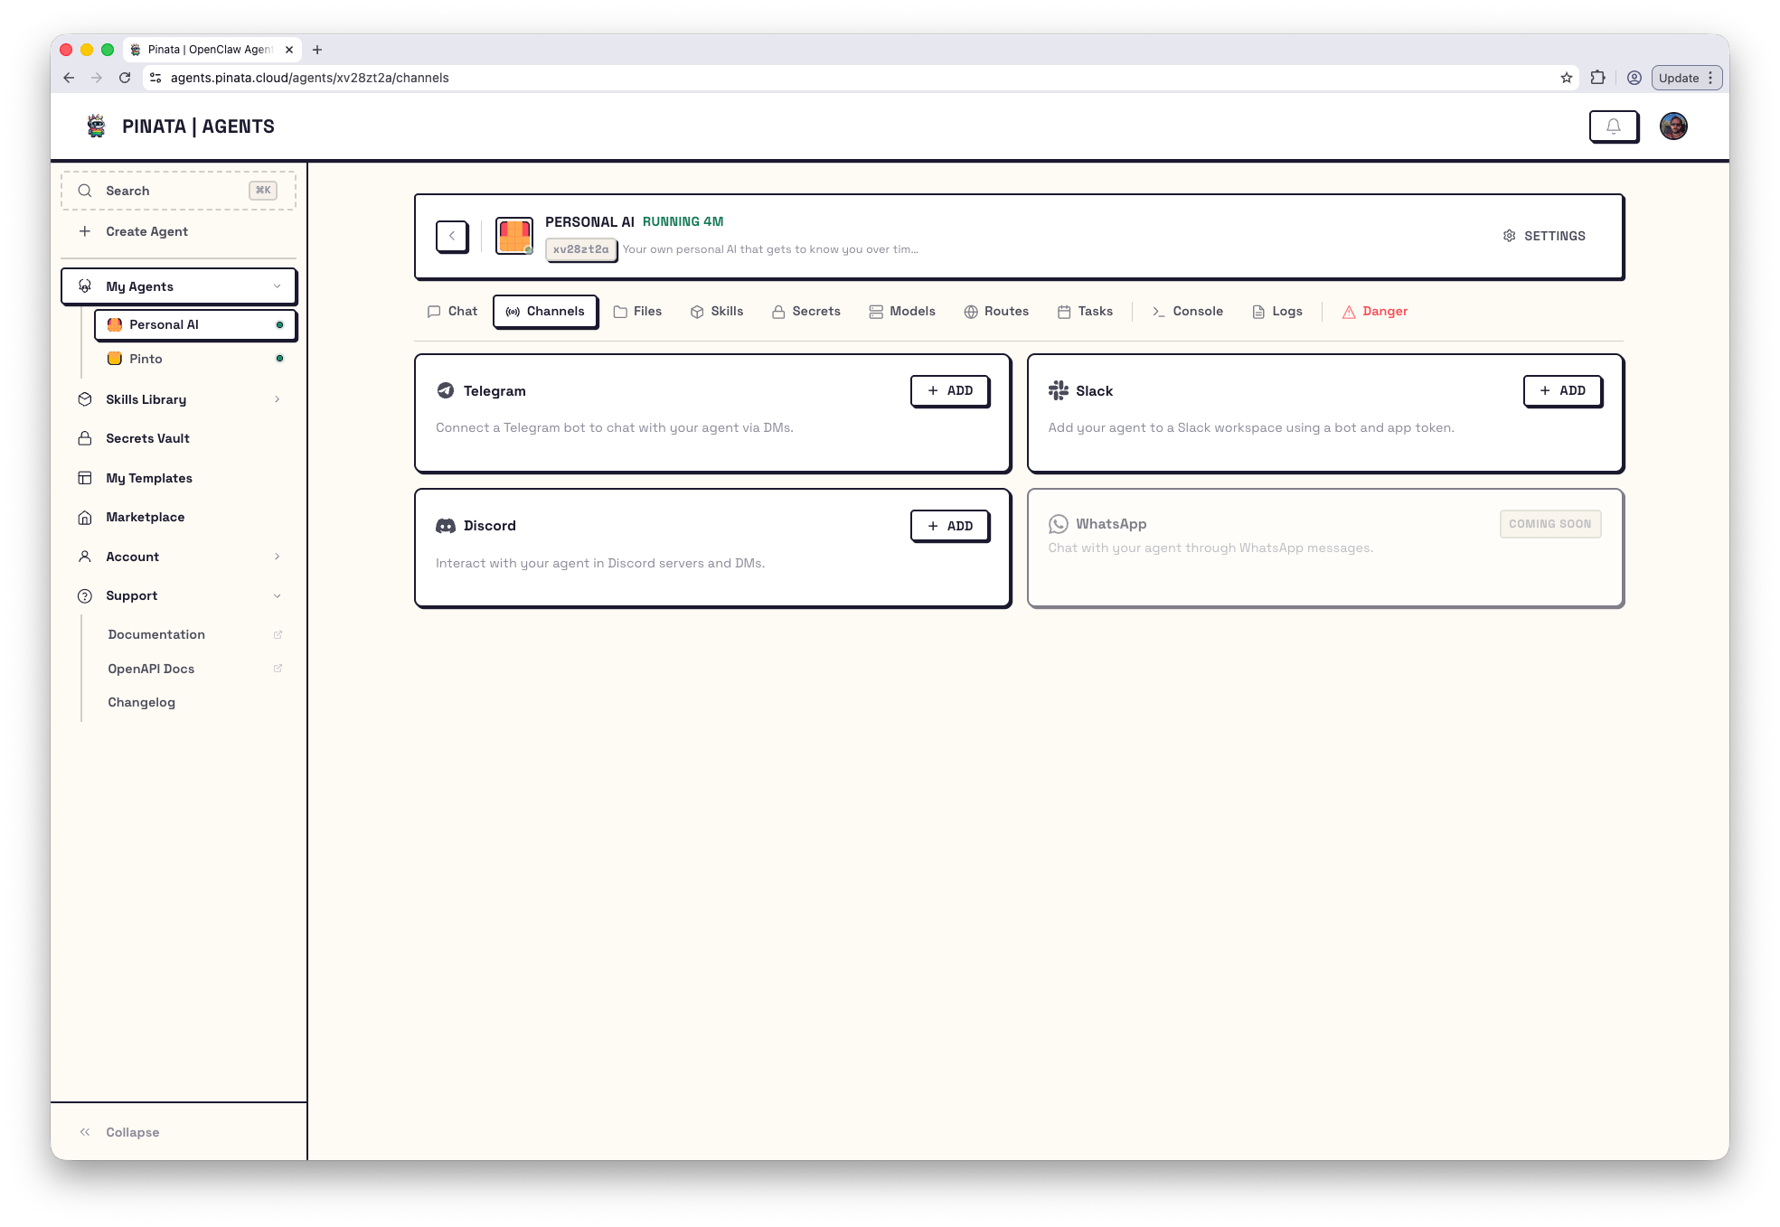1780x1227 pixels.
Task: Open a new browser tab
Action: click(x=317, y=50)
